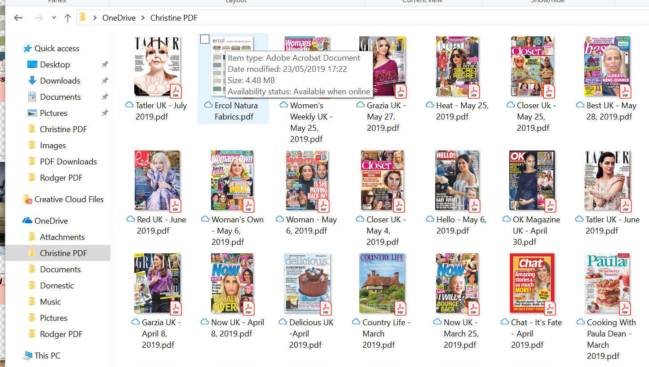This screenshot has height=367, width=649.
Task: Click OneDrive in the address bar
Action: click(x=119, y=18)
